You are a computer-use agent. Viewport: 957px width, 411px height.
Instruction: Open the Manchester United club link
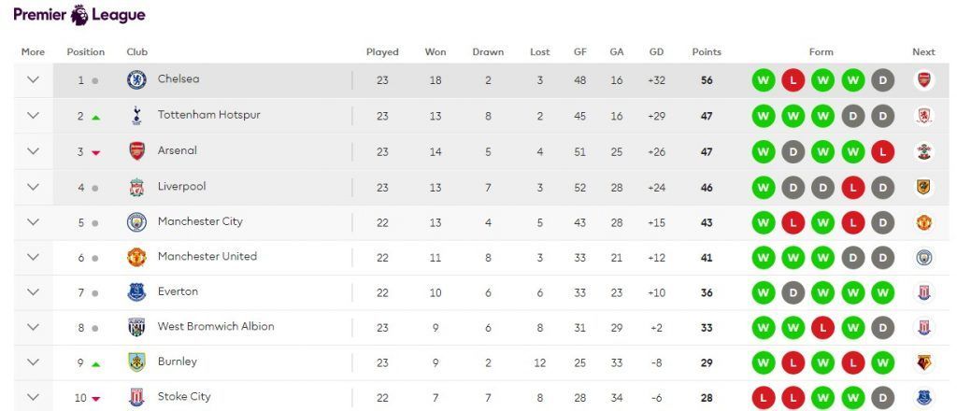pyautogui.click(x=207, y=257)
